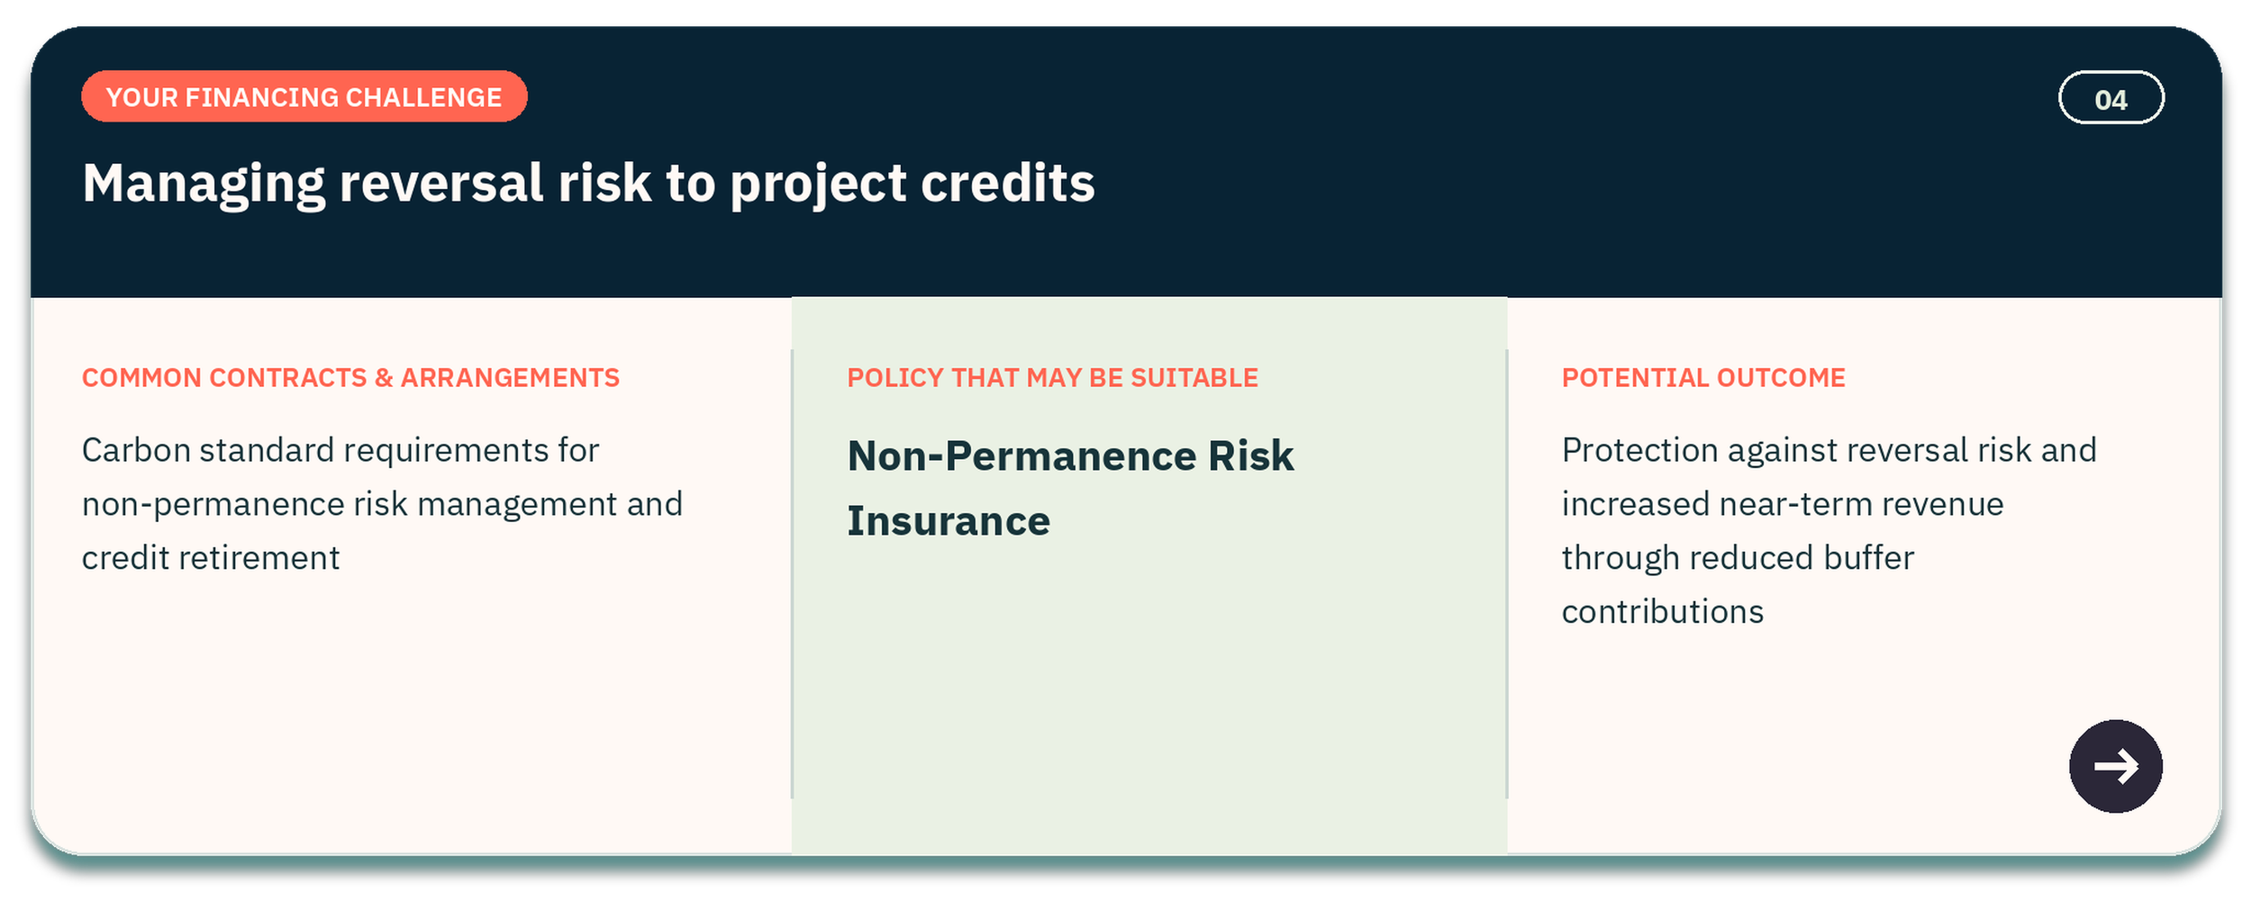Click the Your Financing Challenge orange tag
2252x901 pixels.
click(x=304, y=96)
